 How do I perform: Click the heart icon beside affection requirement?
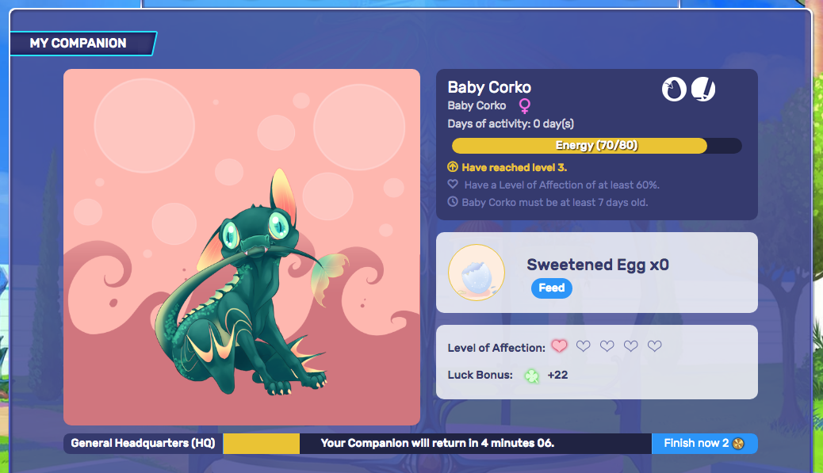point(453,185)
